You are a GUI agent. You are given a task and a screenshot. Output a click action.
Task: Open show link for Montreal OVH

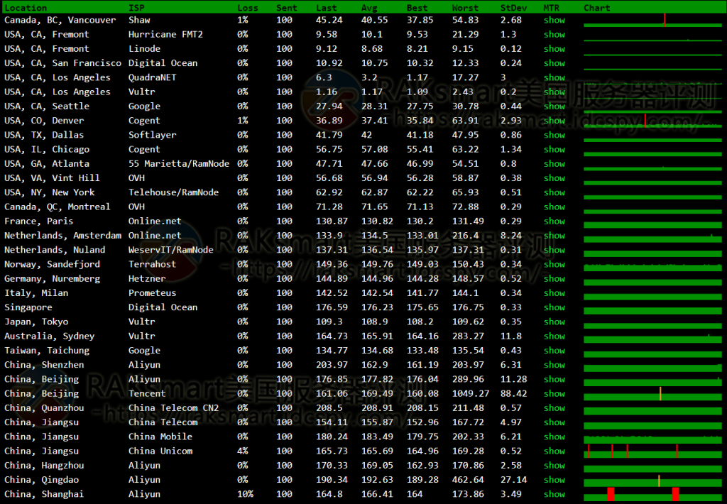tap(554, 207)
